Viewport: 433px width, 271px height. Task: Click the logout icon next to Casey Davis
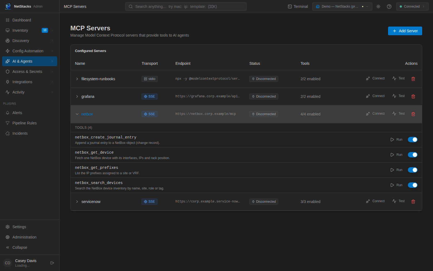(52, 263)
